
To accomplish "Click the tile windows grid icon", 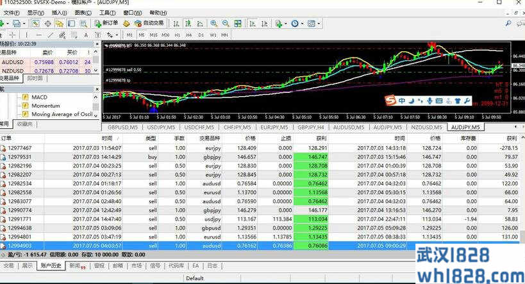I will (237, 24).
